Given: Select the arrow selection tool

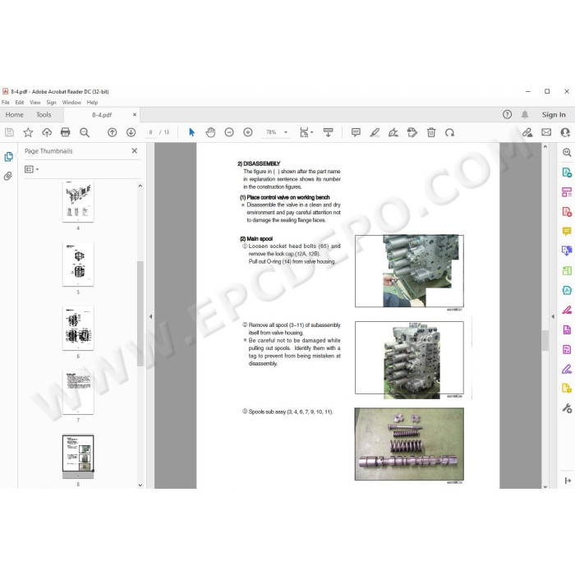Looking at the screenshot, I should [191, 132].
